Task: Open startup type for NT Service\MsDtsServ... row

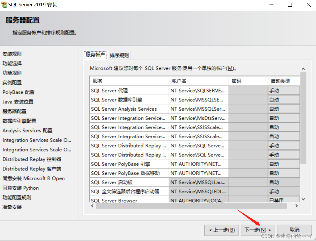Action: pos(284,118)
